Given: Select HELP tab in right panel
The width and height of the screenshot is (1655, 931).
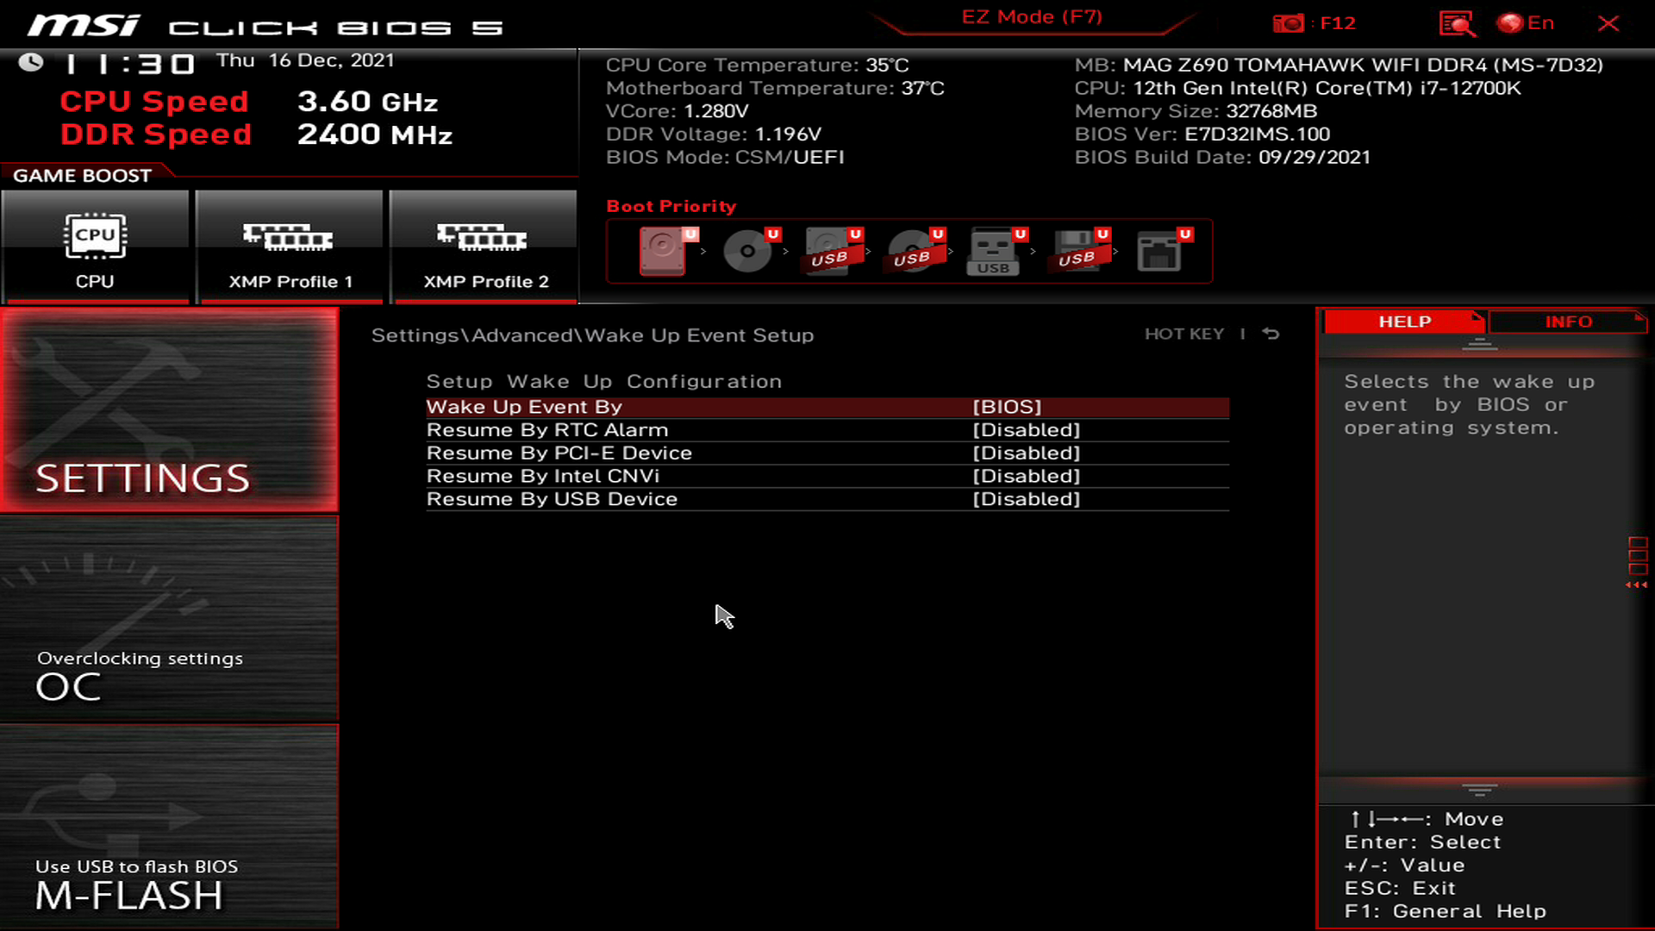Looking at the screenshot, I should tap(1405, 321).
